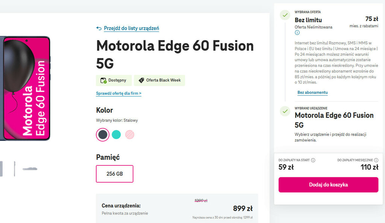
Task: Select the Stalowy dark gray color
Action: pyautogui.click(x=103, y=134)
